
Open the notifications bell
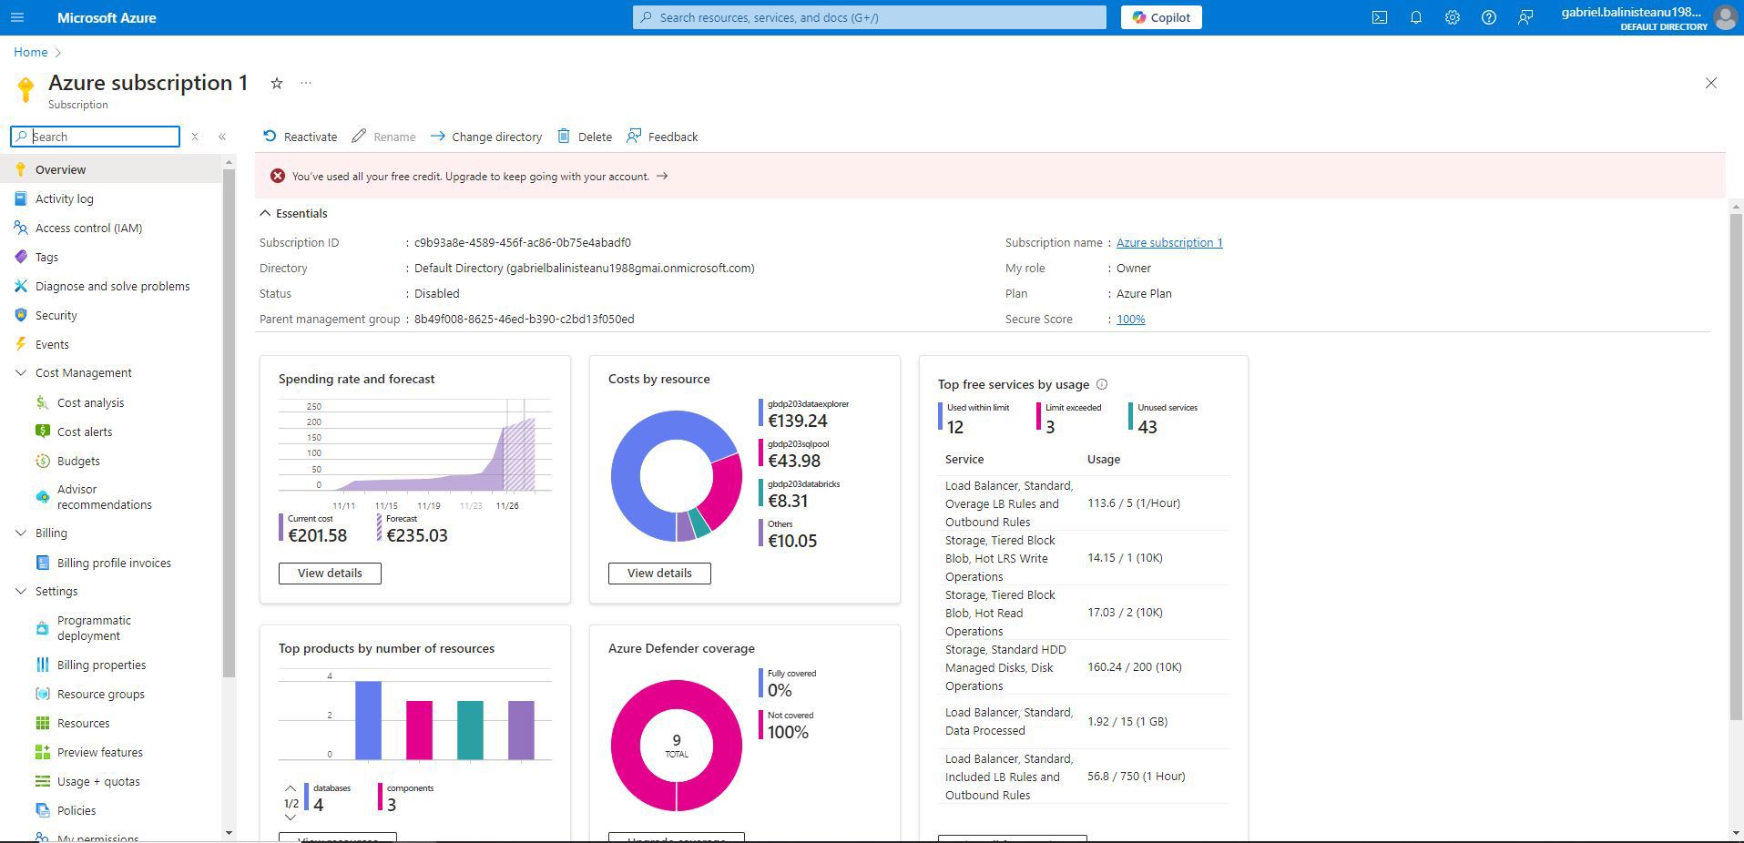tap(1416, 17)
